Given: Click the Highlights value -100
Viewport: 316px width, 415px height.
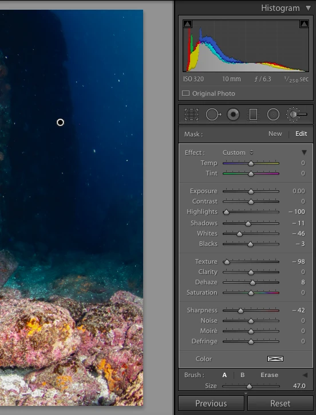Looking at the screenshot, I should tap(297, 212).
